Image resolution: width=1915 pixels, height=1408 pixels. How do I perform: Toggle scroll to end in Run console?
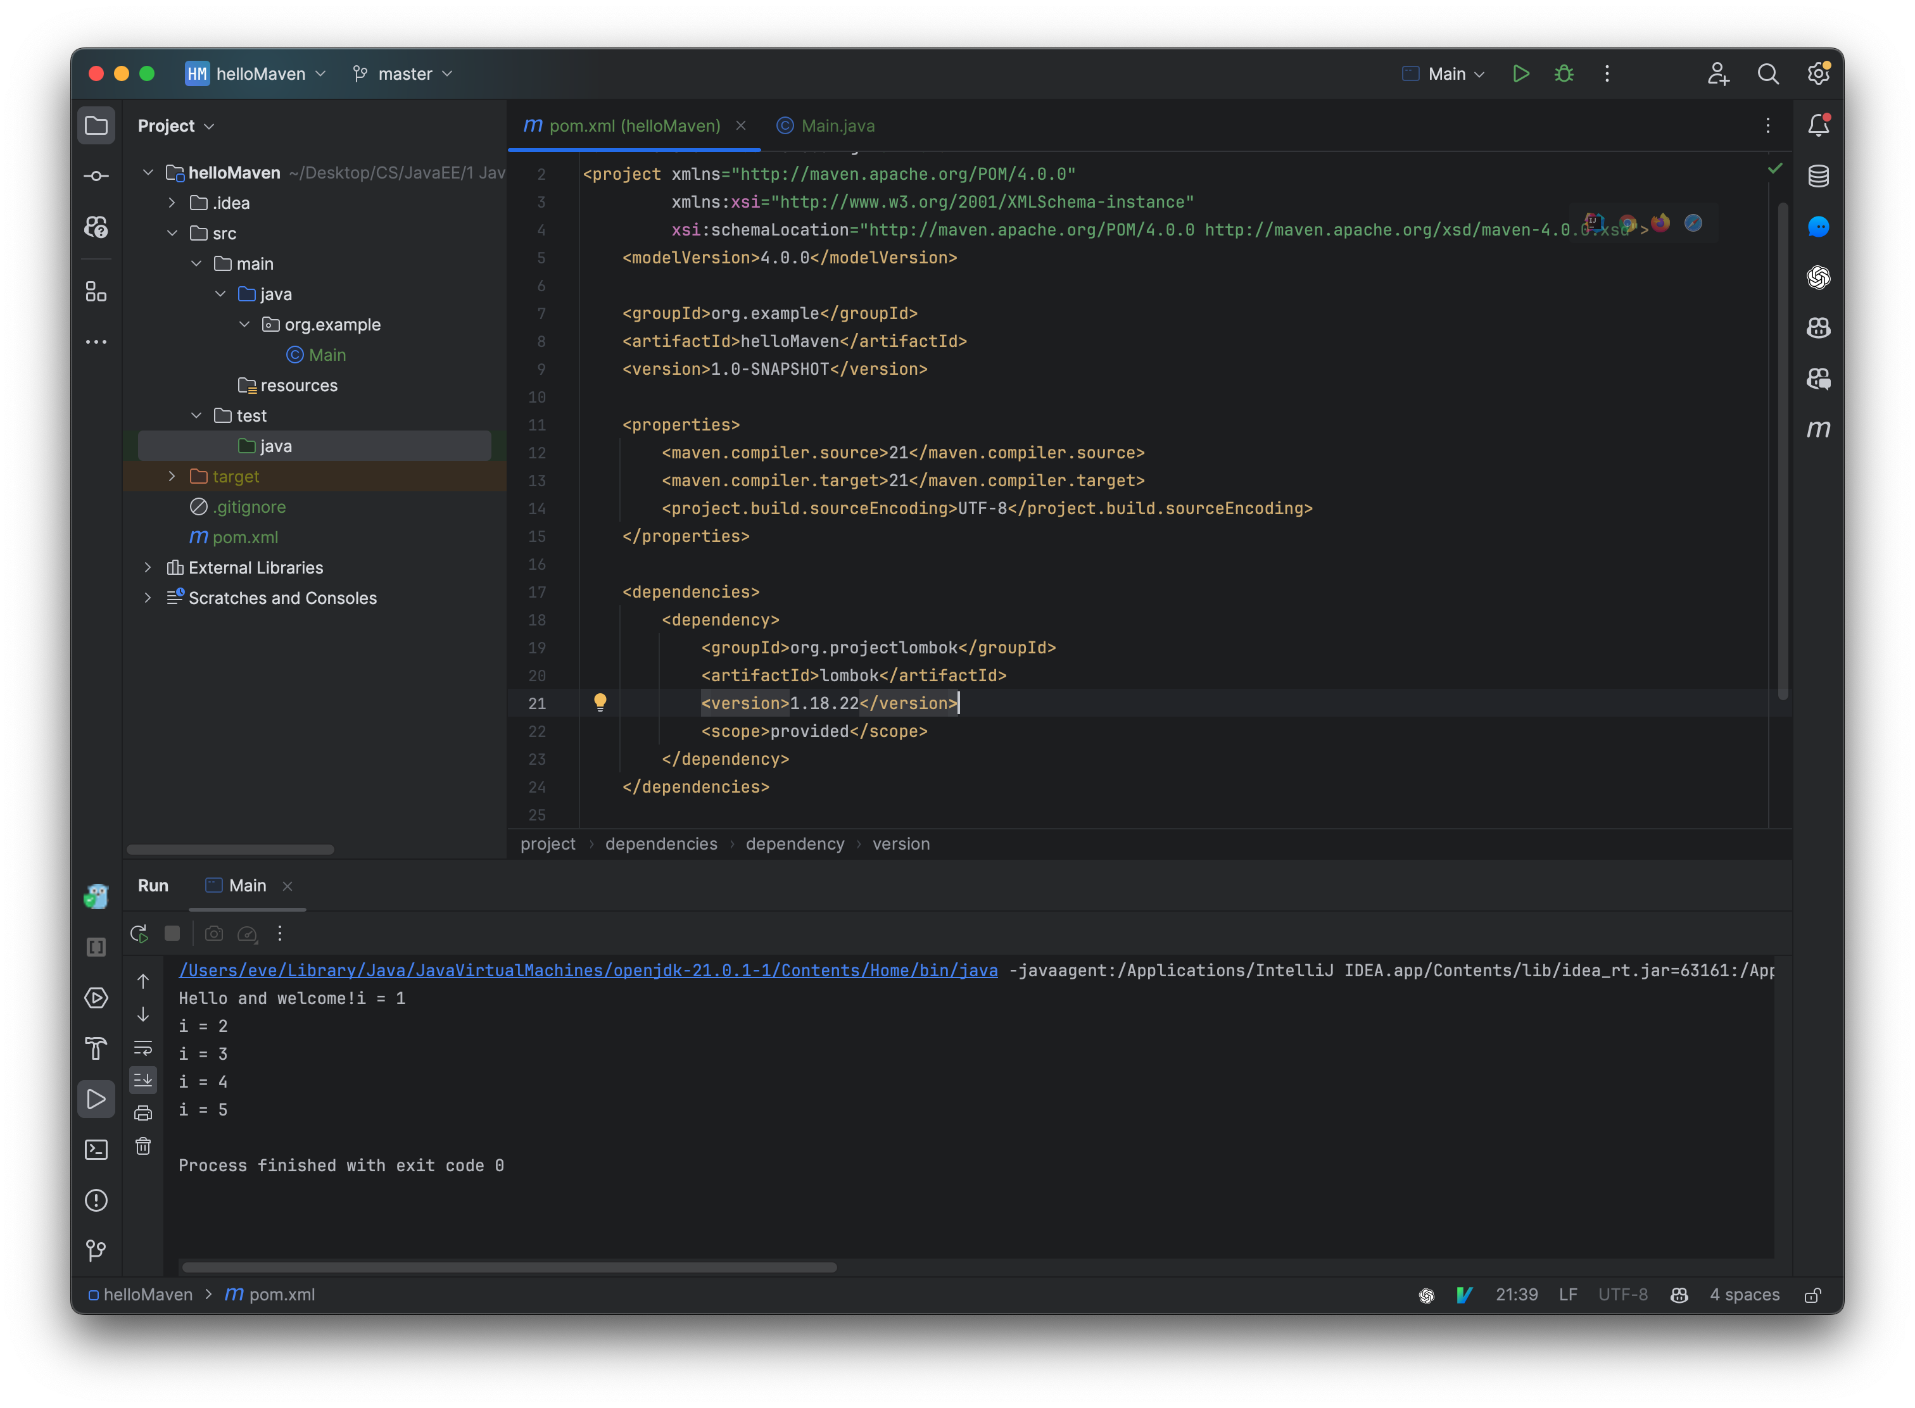coord(142,1080)
